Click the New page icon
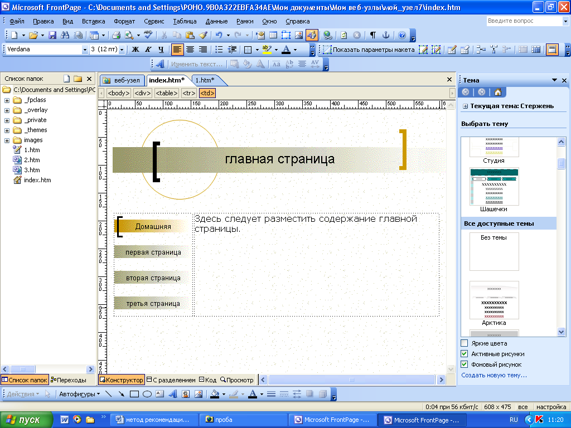The width and height of the screenshot is (571, 428). coord(14,35)
